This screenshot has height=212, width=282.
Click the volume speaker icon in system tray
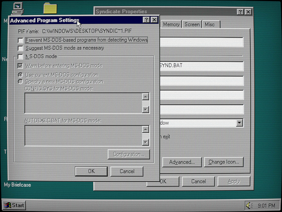coord(249,205)
